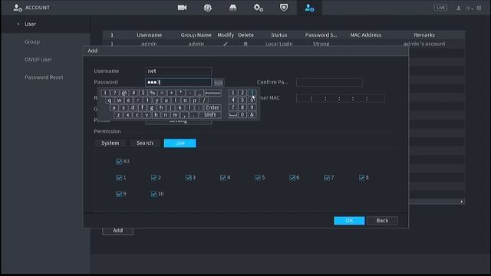Click the m key on virtual keyboard

(x=175, y=115)
